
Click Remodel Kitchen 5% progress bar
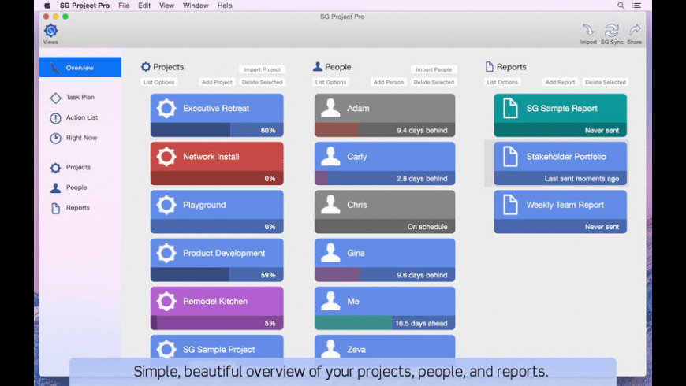pyautogui.click(x=217, y=323)
